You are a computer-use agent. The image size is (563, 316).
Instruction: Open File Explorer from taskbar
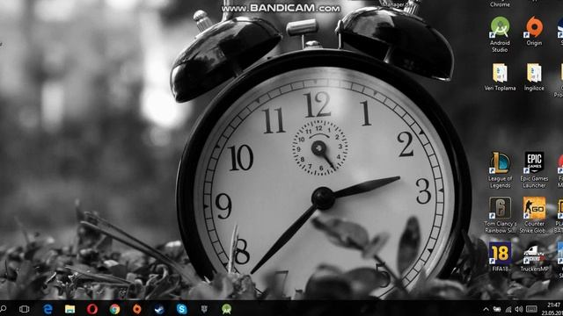coord(69,309)
